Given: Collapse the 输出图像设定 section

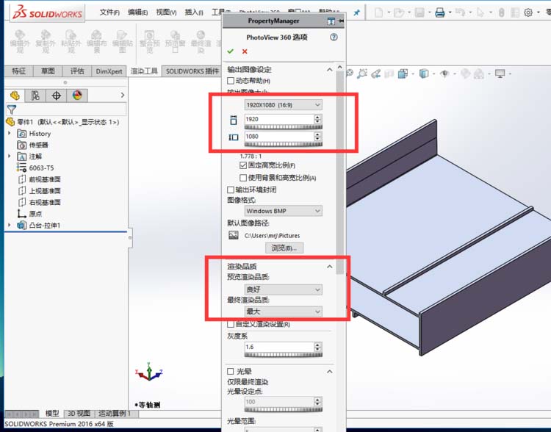Looking at the screenshot, I should 329,70.
